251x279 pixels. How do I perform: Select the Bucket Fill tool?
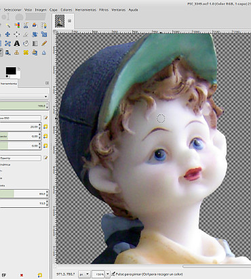point(26,43)
